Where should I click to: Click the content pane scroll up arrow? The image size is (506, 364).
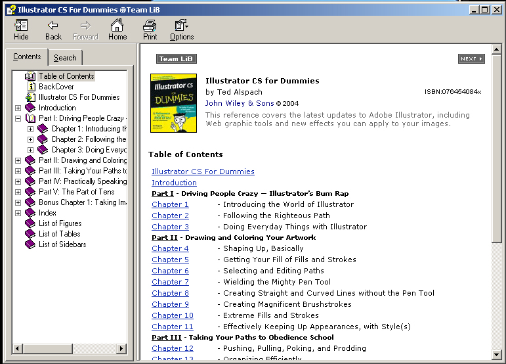point(496,49)
